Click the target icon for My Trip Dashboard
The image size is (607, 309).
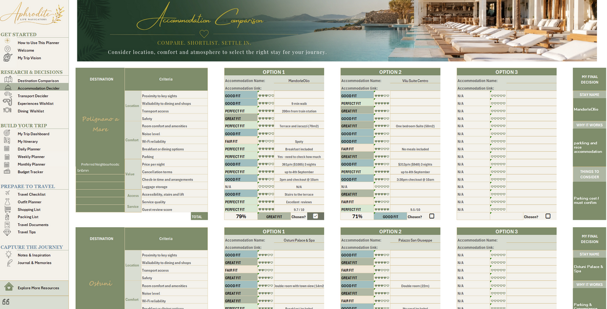tap(7, 133)
